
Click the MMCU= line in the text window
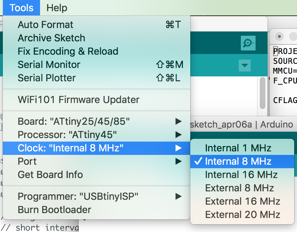click(285, 71)
